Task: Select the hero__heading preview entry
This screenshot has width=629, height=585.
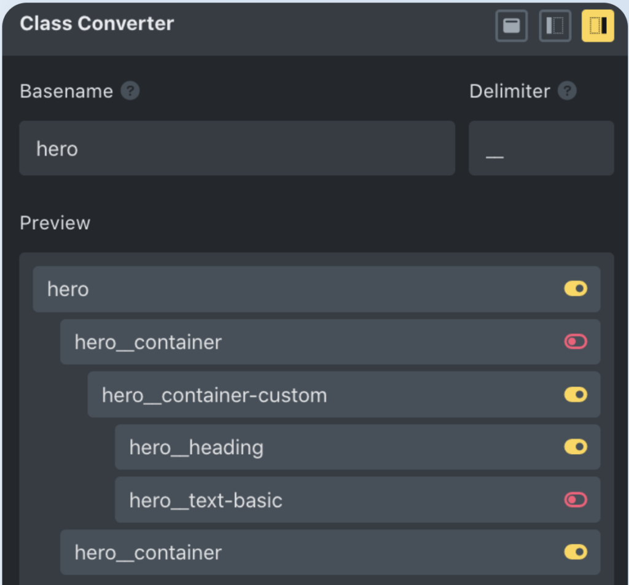Action: (195, 447)
